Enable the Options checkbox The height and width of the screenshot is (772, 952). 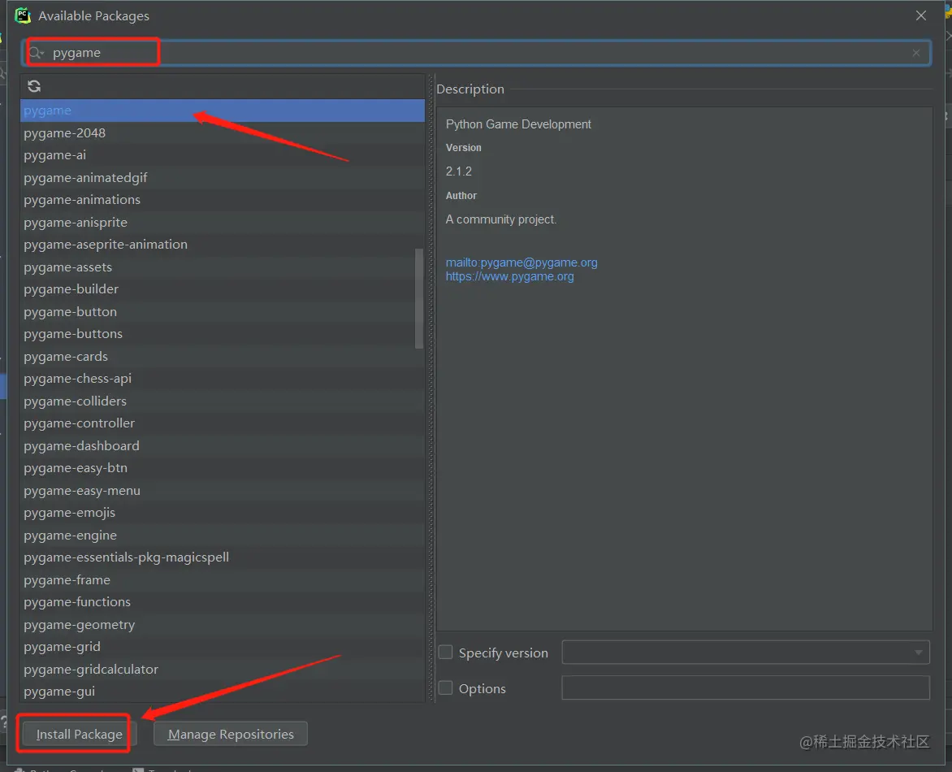tap(446, 687)
